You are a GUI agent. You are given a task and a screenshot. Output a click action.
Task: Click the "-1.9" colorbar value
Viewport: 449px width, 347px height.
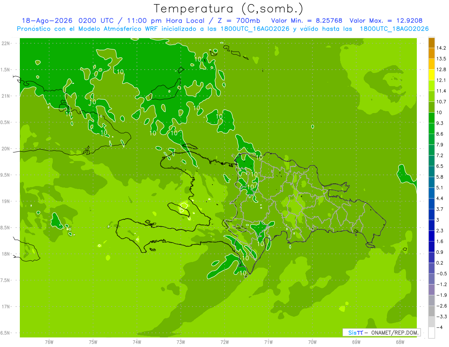coord(441,295)
